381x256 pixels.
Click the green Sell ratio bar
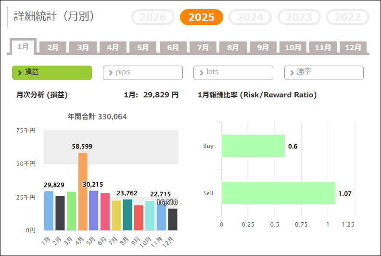coord(278,193)
